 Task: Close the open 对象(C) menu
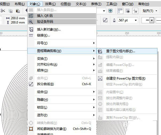[x=35, y=4]
